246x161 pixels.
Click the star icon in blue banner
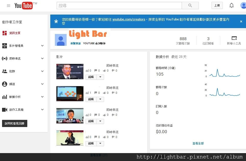(56, 21)
